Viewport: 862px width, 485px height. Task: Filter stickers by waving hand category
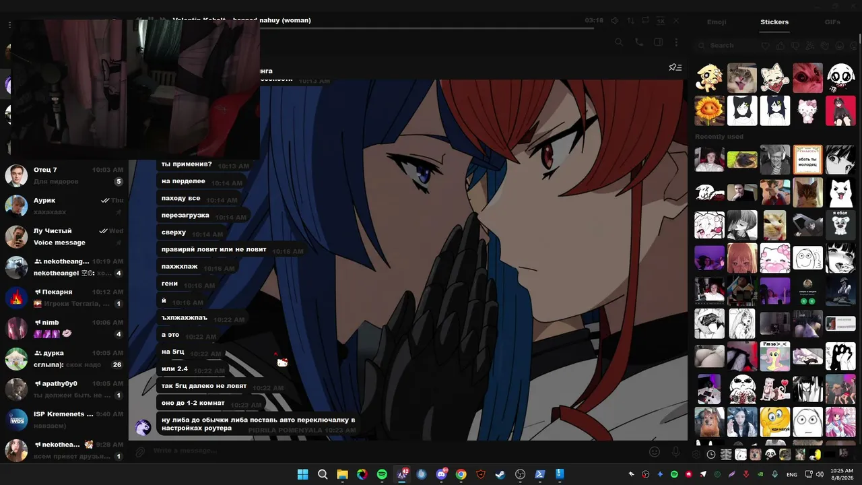825,46
